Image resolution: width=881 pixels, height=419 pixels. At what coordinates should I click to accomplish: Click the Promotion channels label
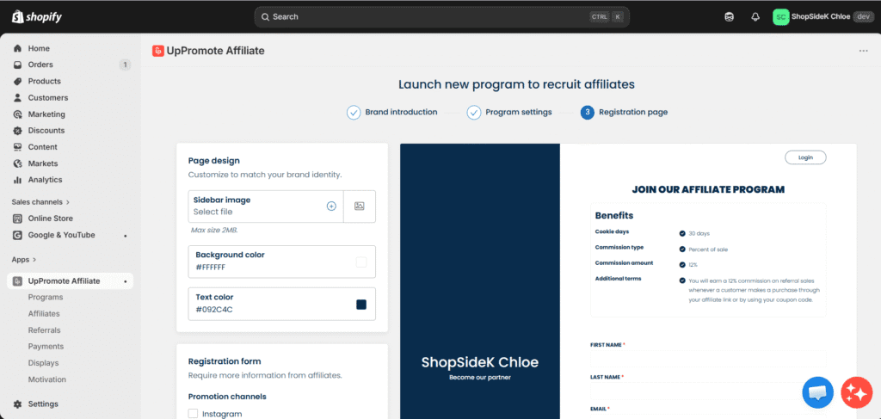[x=227, y=397]
